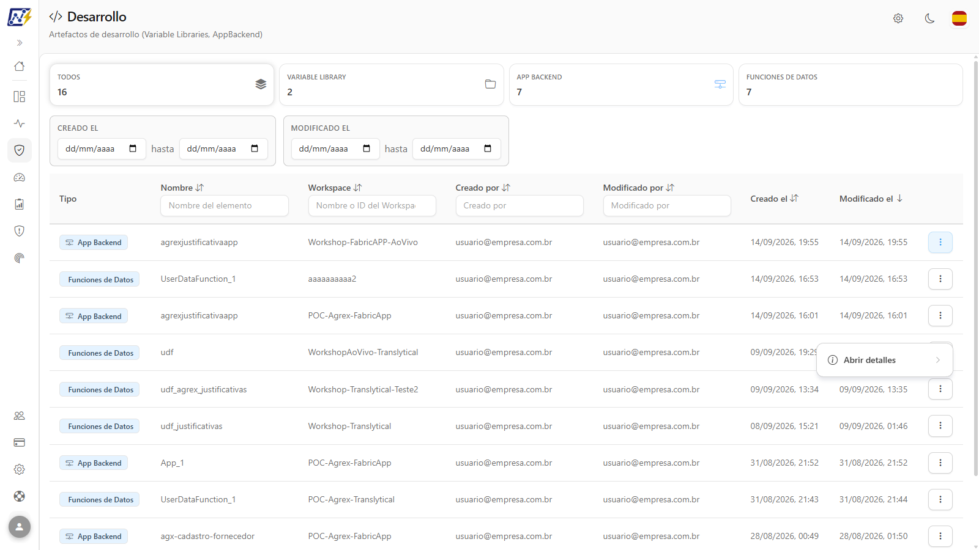Open the home icon in sidebar
Screen dimensions: 979x550
pos(20,66)
